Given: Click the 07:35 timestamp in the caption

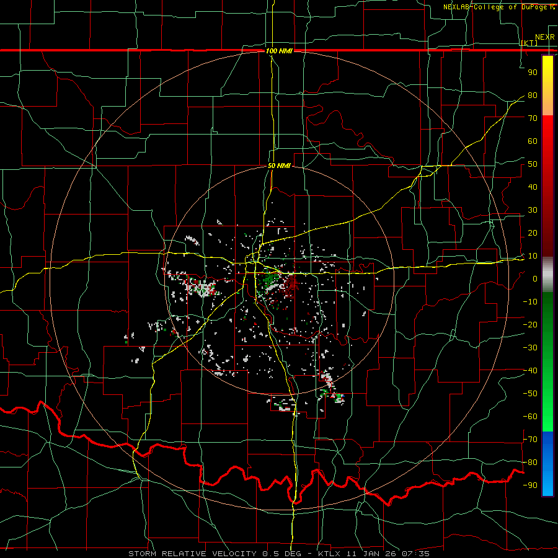Looking at the screenshot, I should 415,554.
